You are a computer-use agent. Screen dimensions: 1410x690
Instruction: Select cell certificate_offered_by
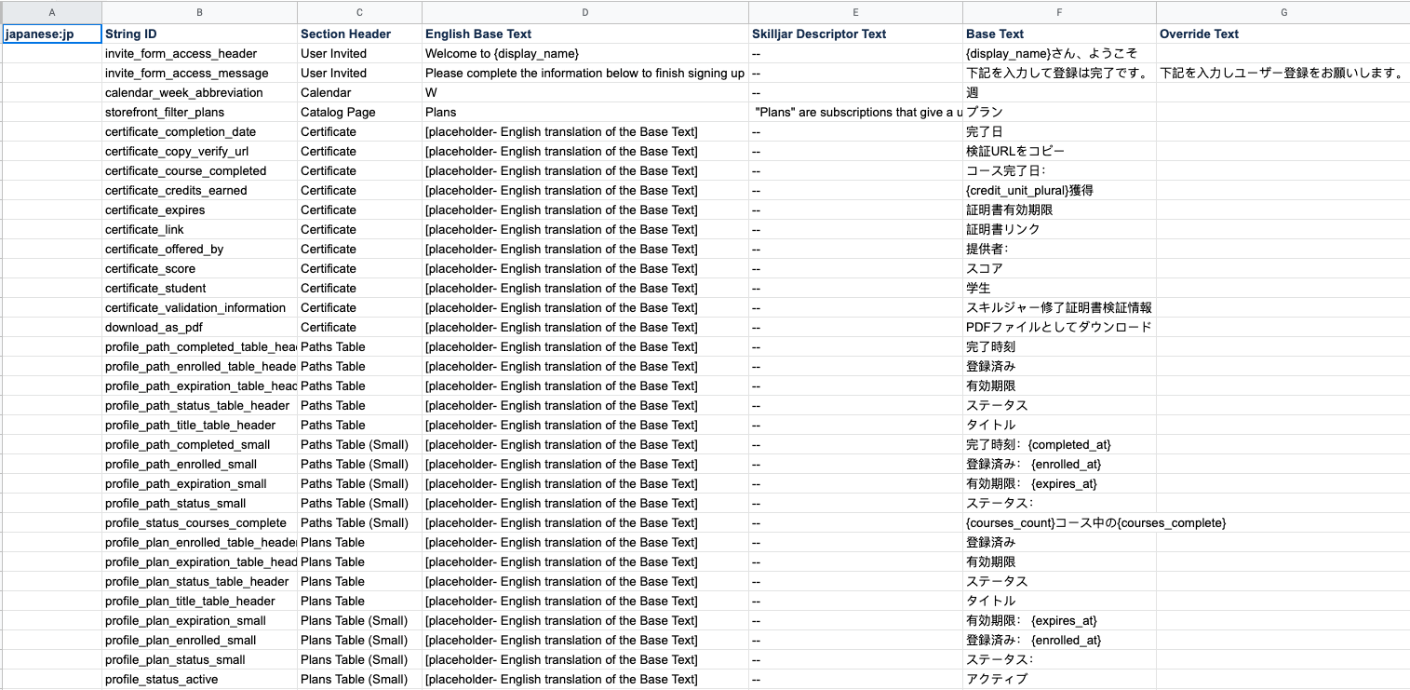click(200, 250)
